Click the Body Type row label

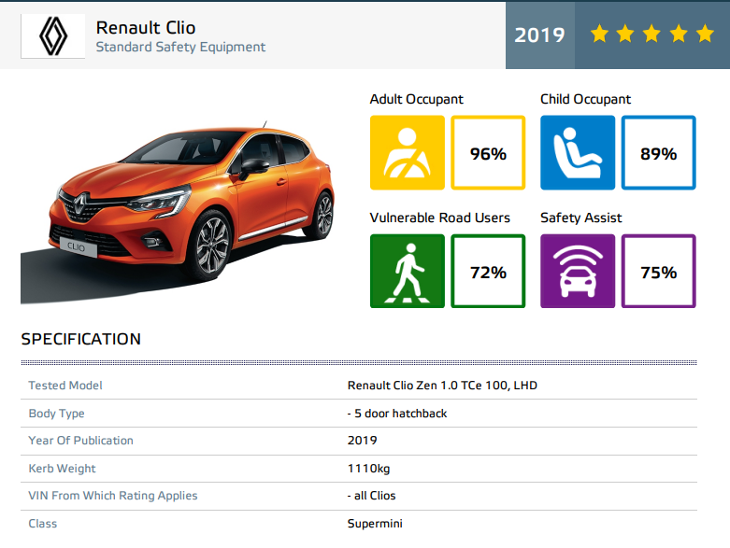56,414
